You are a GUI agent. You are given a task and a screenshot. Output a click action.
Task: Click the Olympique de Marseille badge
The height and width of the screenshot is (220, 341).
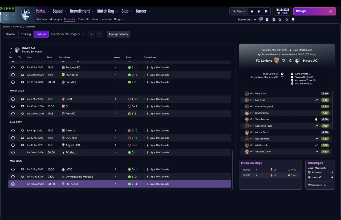63,177
